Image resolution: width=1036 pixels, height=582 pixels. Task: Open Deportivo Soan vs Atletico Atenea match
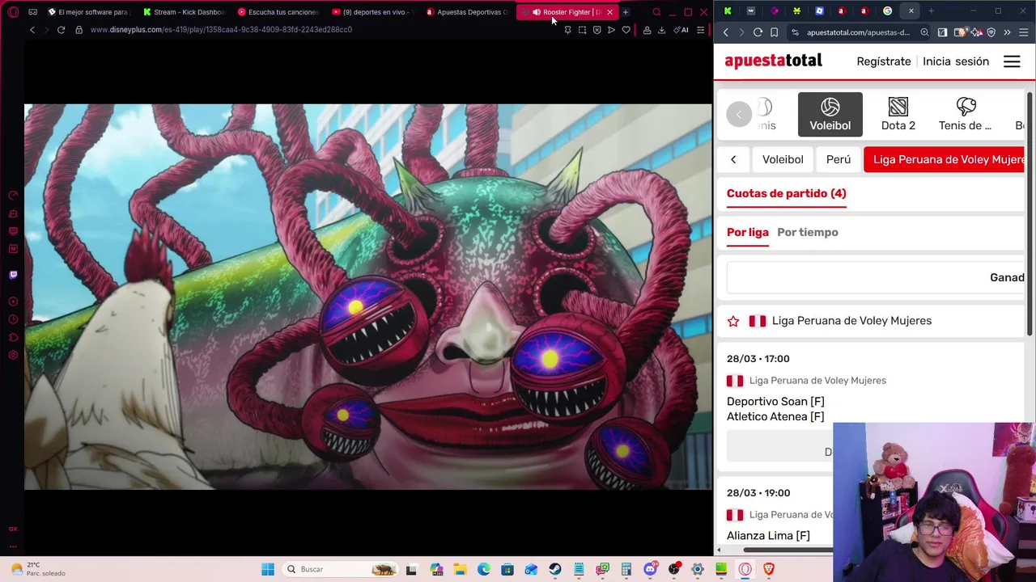(x=775, y=409)
